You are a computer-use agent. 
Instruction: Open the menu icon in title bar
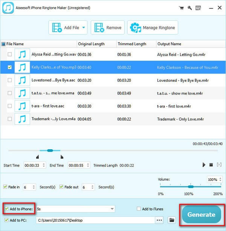(x=198, y=8)
